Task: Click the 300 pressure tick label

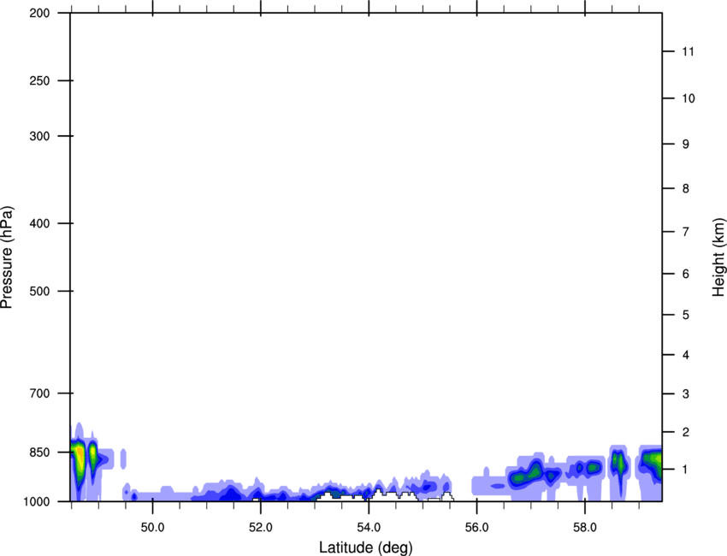Action: pyautogui.click(x=39, y=136)
